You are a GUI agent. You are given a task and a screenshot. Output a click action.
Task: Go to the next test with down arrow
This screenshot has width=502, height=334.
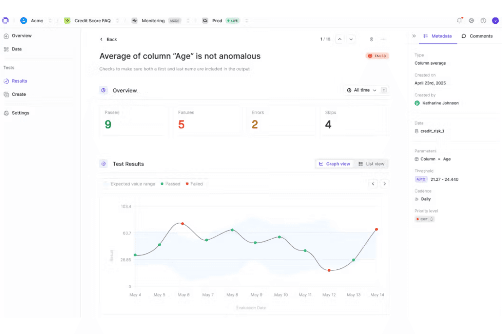351,39
